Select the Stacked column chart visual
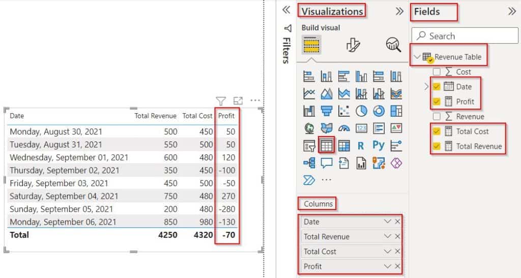521x278 pixels. (326, 76)
